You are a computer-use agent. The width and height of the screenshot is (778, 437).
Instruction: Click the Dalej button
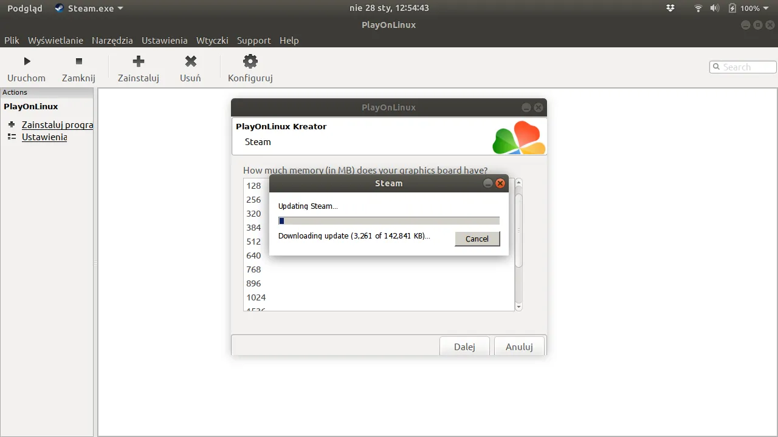pyautogui.click(x=464, y=347)
